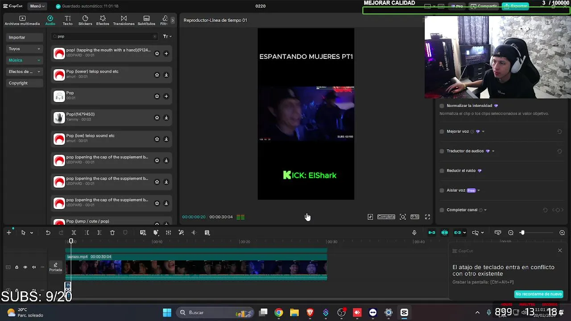Undo the last action
Image resolution: width=571 pixels, height=321 pixels.
tap(48, 233)
